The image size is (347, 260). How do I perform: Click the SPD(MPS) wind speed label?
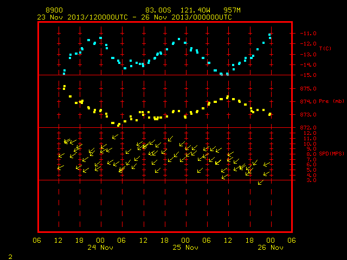click(331, 153)
